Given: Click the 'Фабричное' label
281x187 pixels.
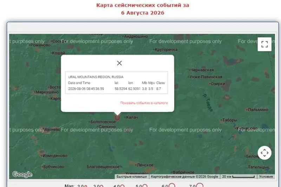Looking at the screenshot, I should point(183,172).
